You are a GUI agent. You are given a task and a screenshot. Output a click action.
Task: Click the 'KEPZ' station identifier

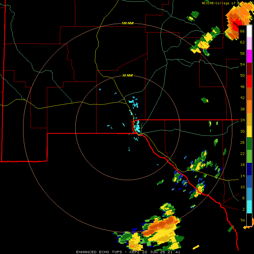coord(134,252)
